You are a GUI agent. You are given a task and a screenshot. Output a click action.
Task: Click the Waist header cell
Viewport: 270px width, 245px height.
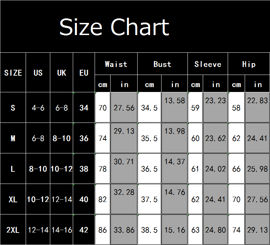[x=116, y=64]
